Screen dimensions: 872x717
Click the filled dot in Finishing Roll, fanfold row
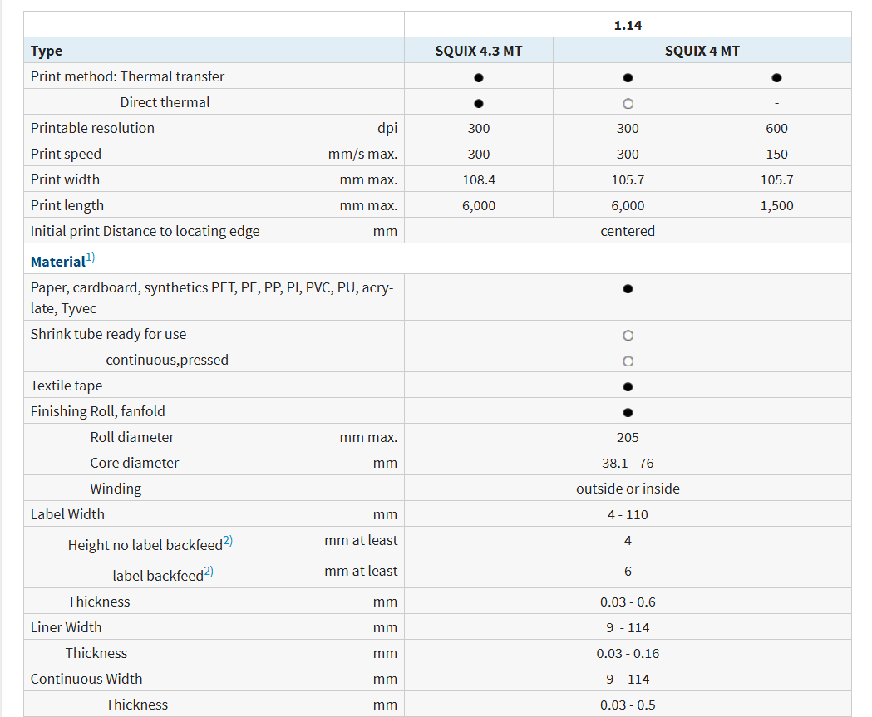(x=628, y=412)
